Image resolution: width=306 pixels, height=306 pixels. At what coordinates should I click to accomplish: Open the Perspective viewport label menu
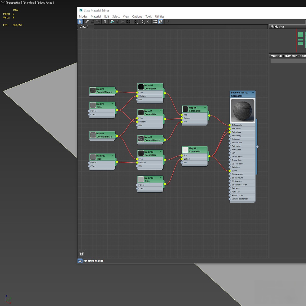point(14,3)
